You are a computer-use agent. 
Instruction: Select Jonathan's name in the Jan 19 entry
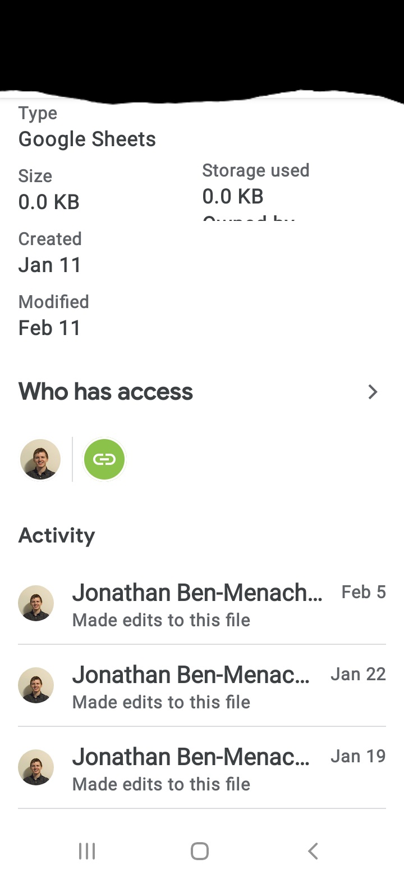click(x=191, y=757)
